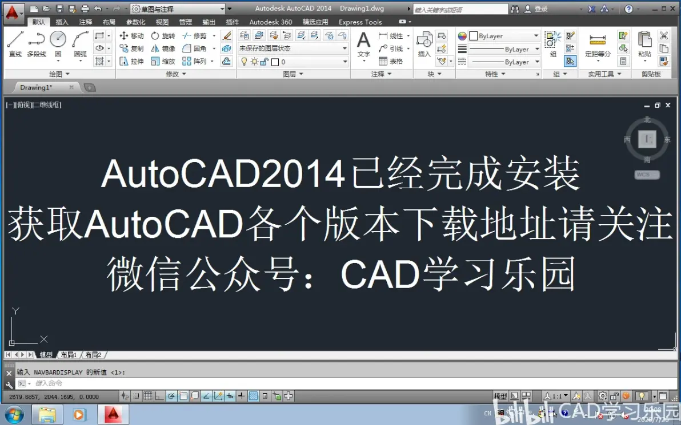
Task: Click the 拉伸 (Stretch) tool
Action: click(x=131, y=62)
